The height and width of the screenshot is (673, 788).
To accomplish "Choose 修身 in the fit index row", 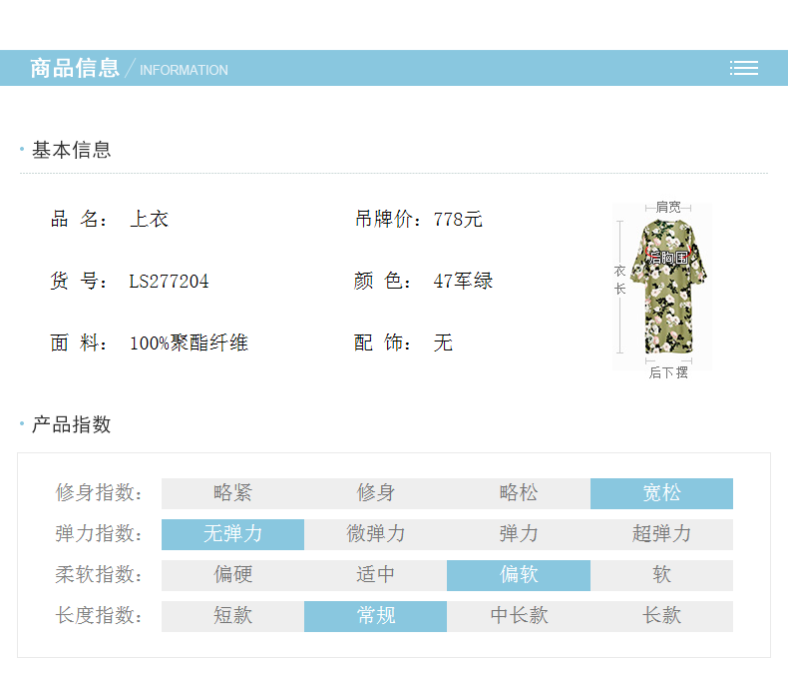I will pos(376,493).
